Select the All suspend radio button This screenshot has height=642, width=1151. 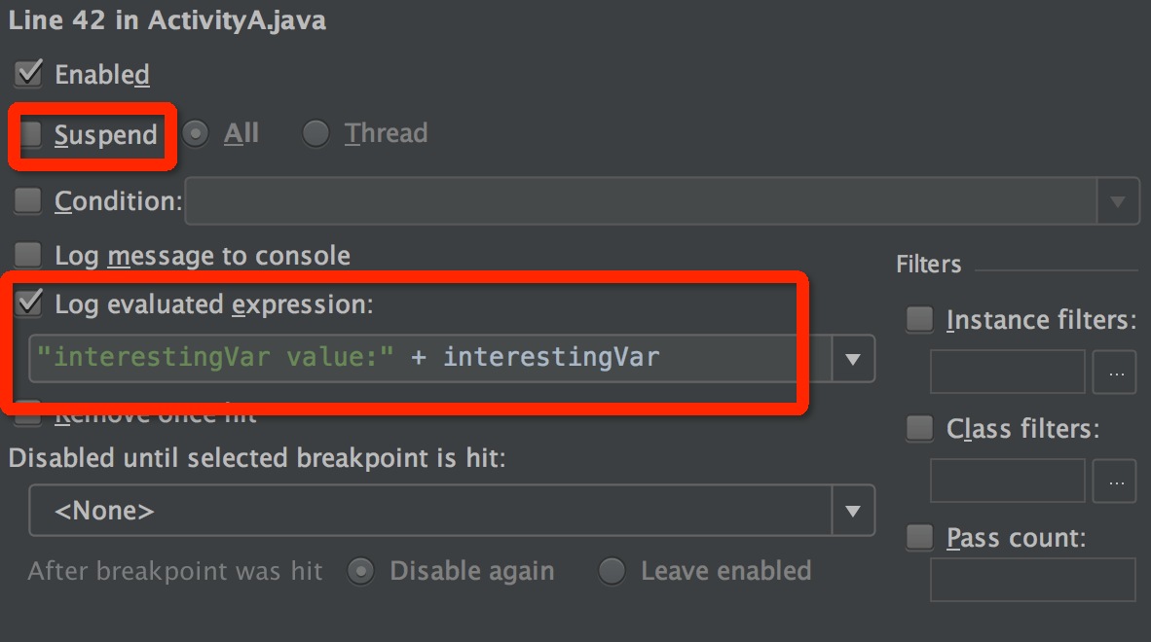click(x=196, y=133)
